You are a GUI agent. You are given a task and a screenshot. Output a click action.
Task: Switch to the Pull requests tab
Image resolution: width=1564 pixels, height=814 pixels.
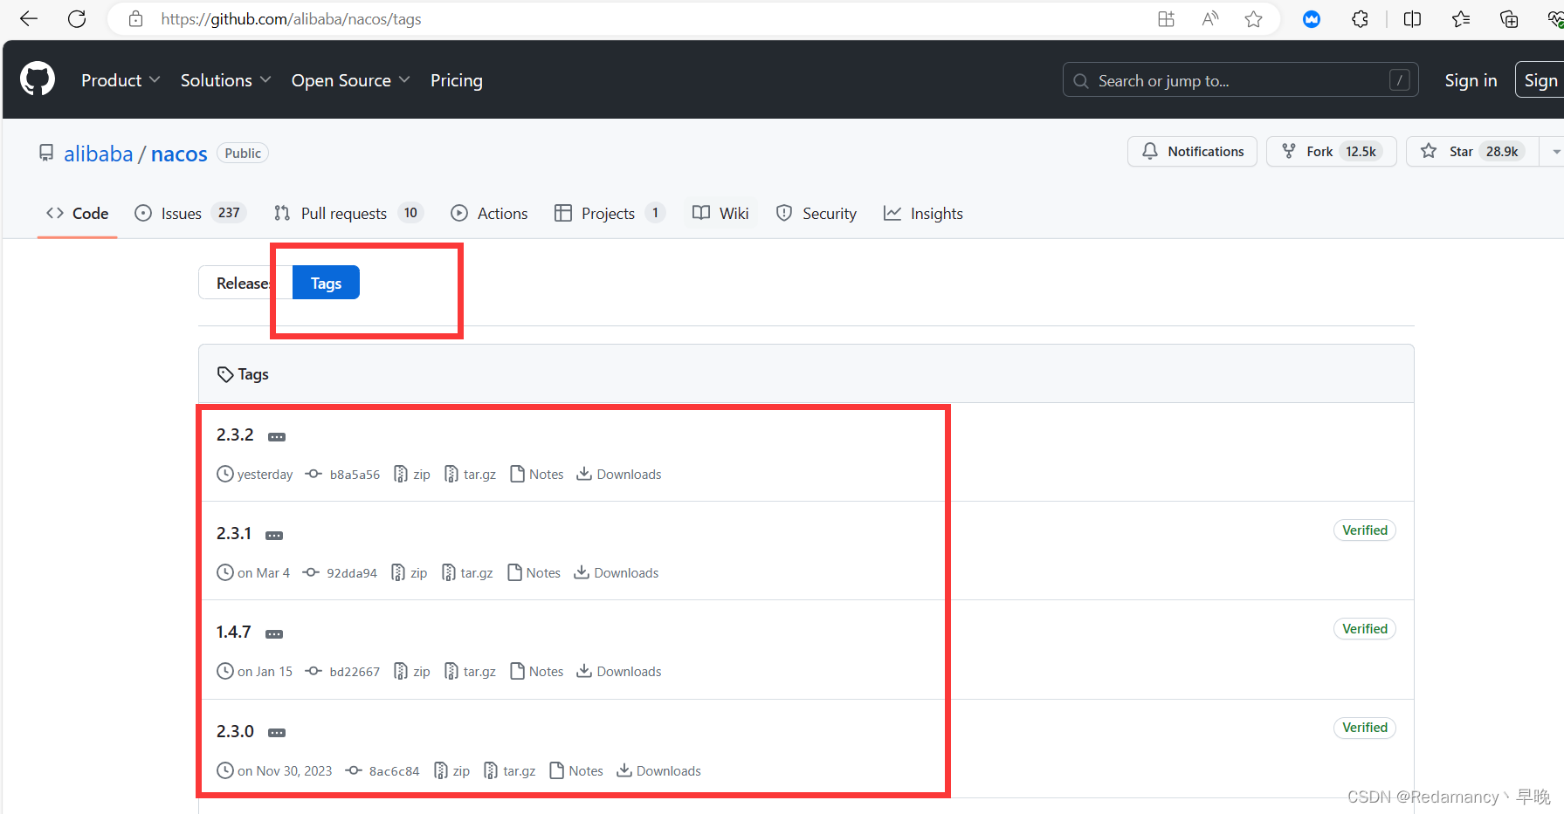348,214
